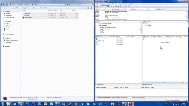The width and height of the screenshot is (189, 106).
Task: Select Eigene Dokumente in local tree
Action: (x=106, y=24)
